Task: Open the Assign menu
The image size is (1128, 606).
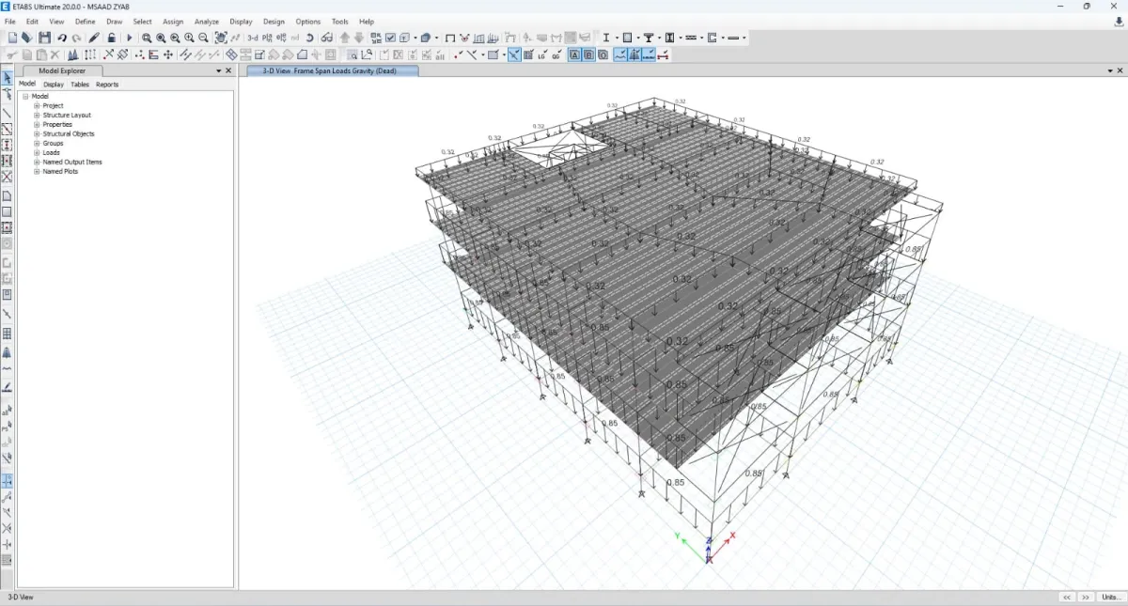Action: tap(173, 22)
